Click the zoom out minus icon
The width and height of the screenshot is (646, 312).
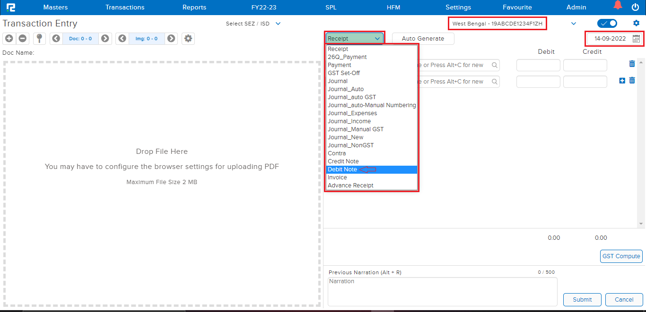(x=22, y=39)
